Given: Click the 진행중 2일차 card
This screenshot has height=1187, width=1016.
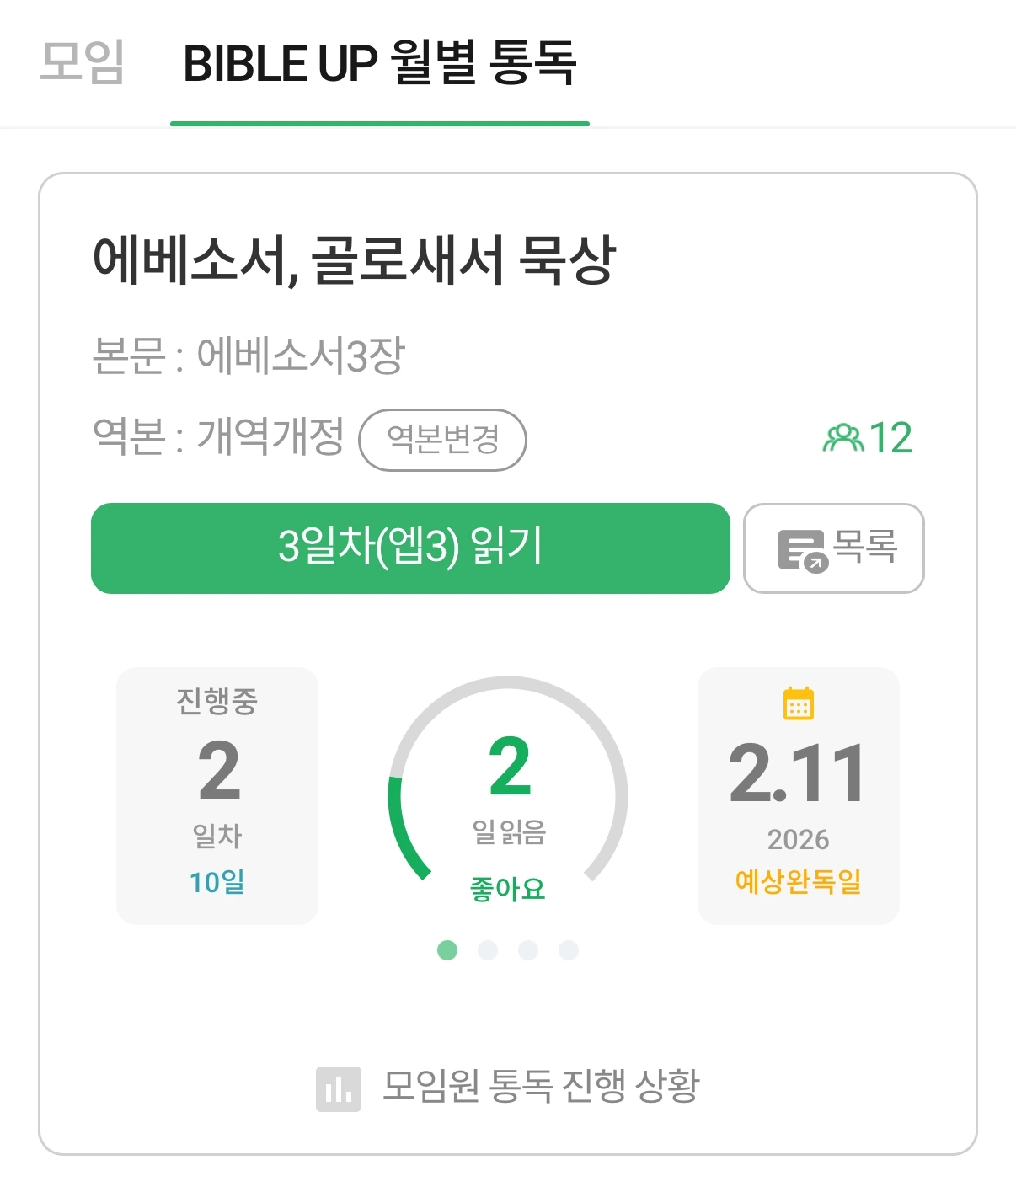Looking at the screenshot, I should pos(217,795).
